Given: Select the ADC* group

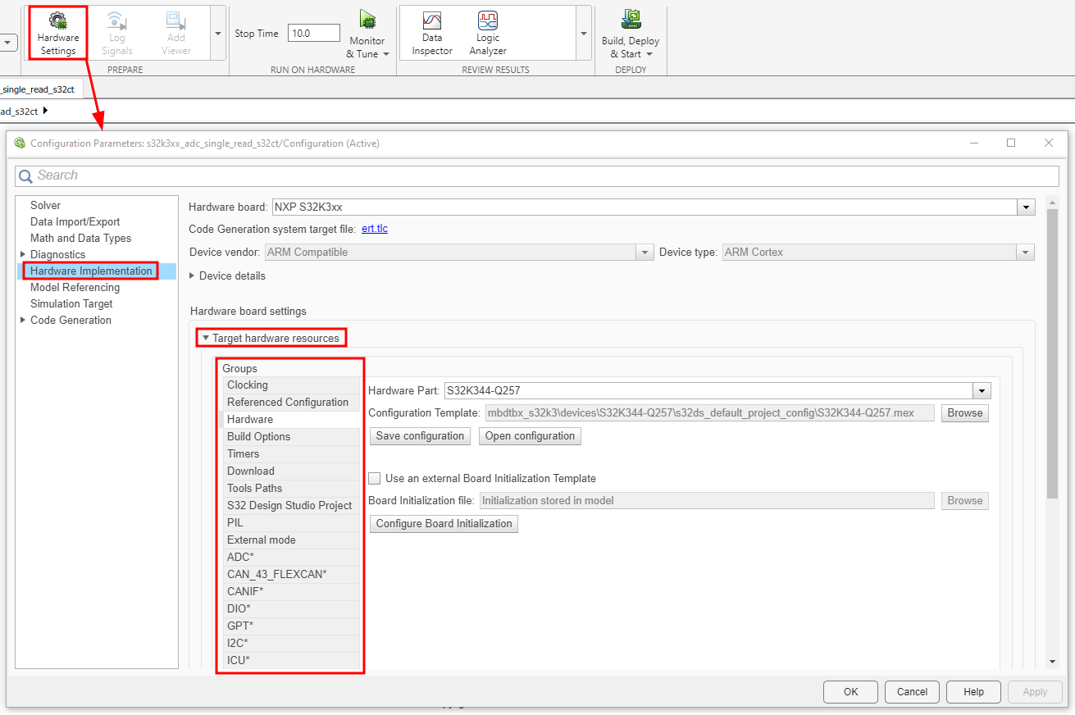Looking at the screenshot, I should pyautogui.click(x=239, y=557).
